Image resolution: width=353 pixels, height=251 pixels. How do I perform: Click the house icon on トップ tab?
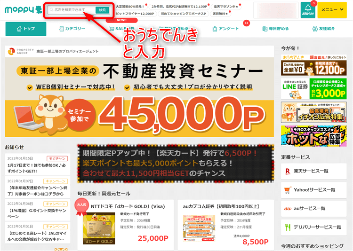click(19, 29)
